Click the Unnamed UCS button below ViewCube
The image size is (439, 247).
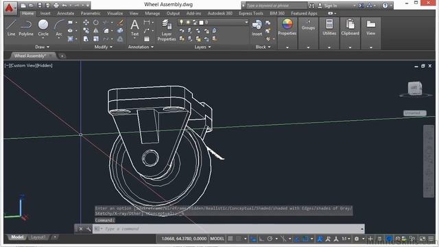point(414,113)
